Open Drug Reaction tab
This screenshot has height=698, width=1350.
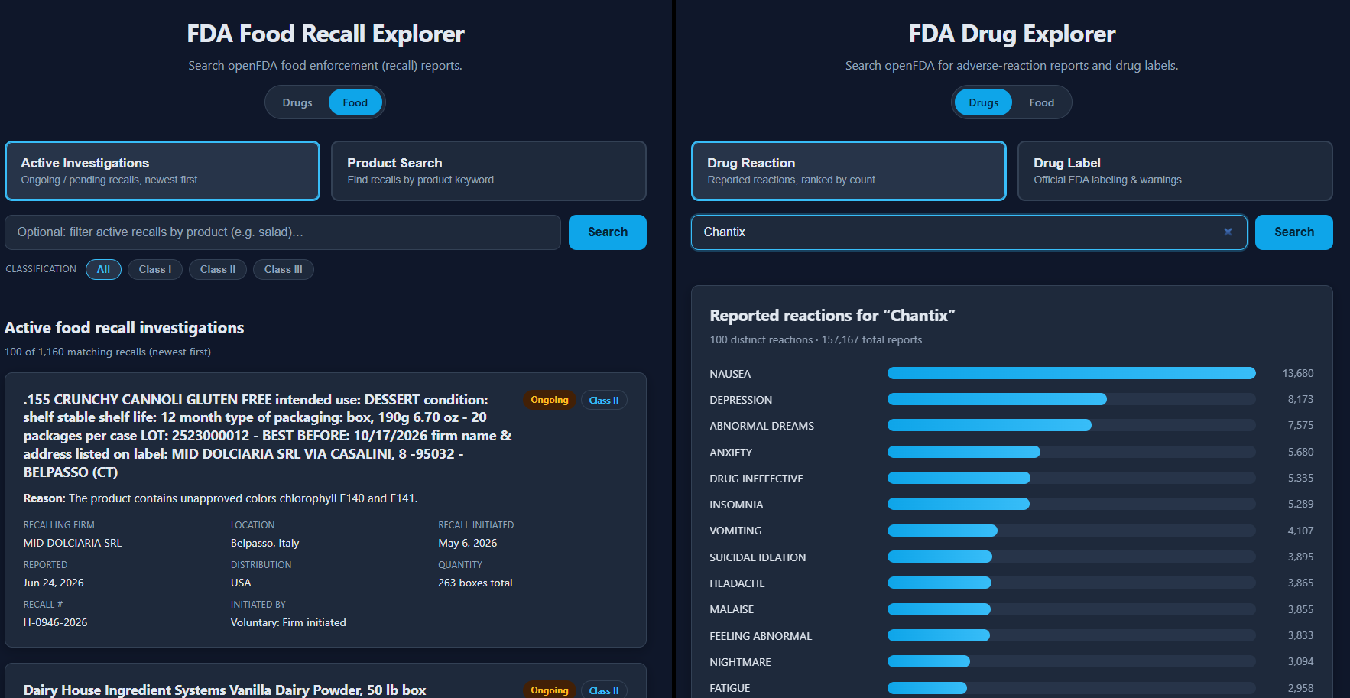pos(849,170)
